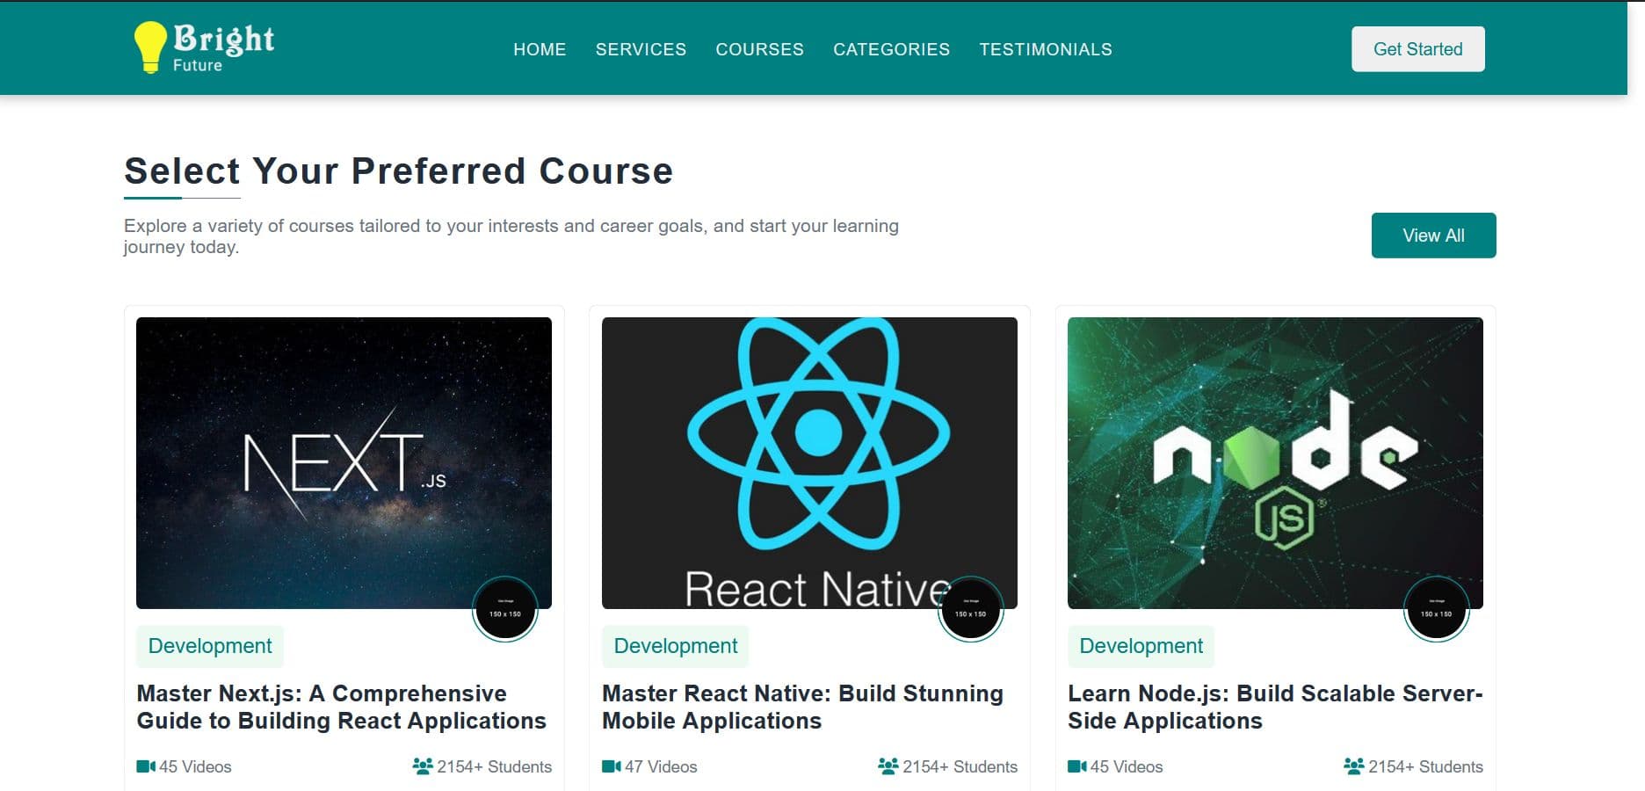The height and width of the screenshot is (791, 1645).
Task: Click Development tag on Next.js card
Action: point(210,646)
